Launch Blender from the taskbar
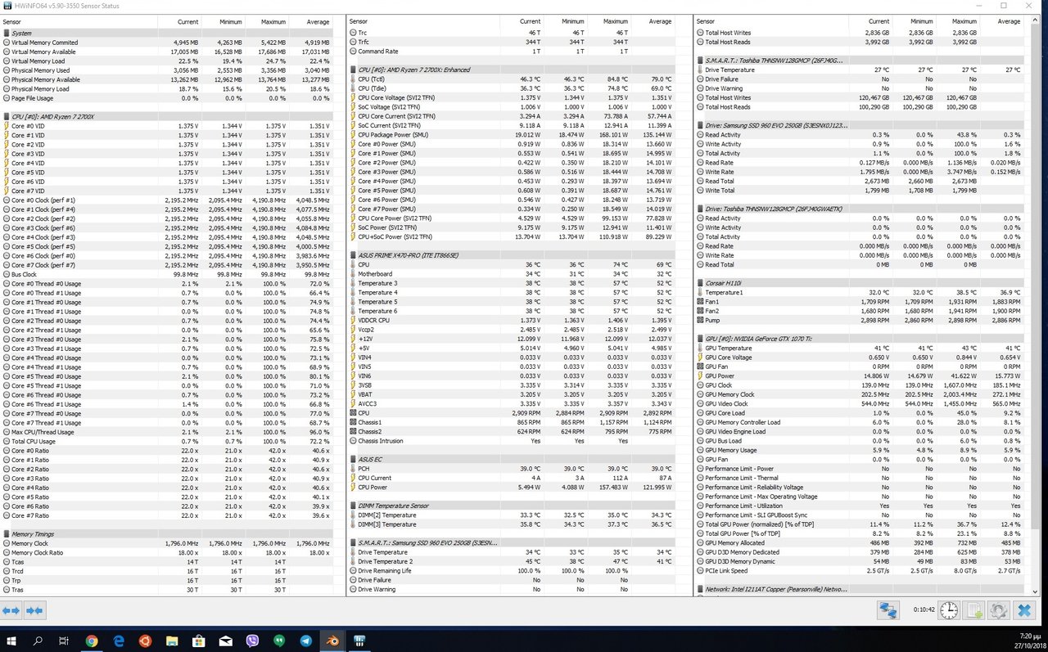The height and width of the screenshot is (652, 1048). pos(332,641)
